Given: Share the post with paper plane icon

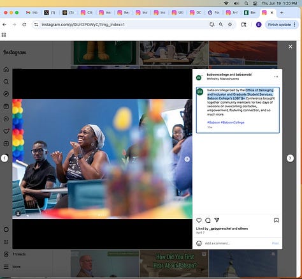Looking at the screenshot, I should 217,220.
